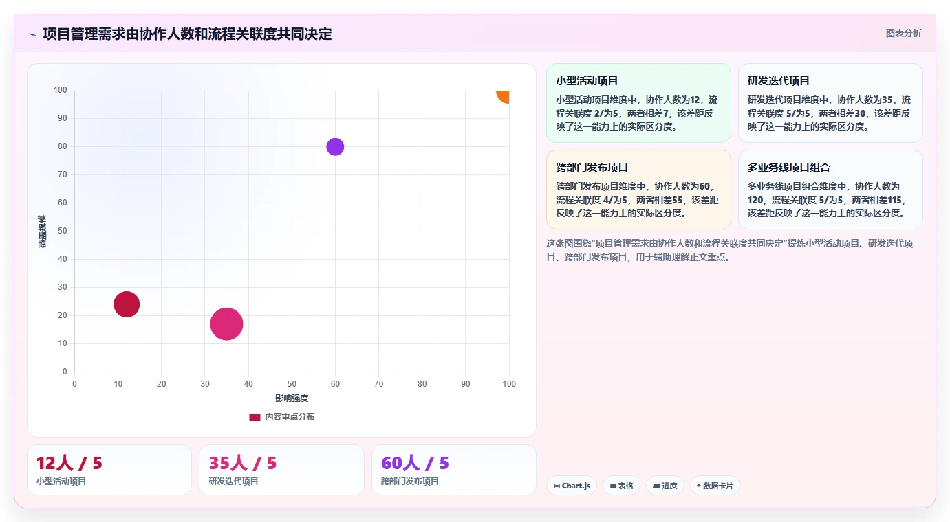Screen dimensions: 950x522
Task: Click the 影响强度 x-axis title
Action: click(292, 398)
